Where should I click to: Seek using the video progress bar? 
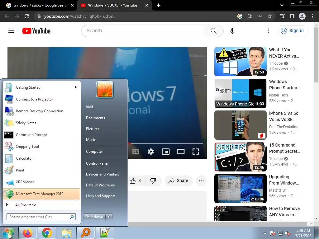coord(165,144)
